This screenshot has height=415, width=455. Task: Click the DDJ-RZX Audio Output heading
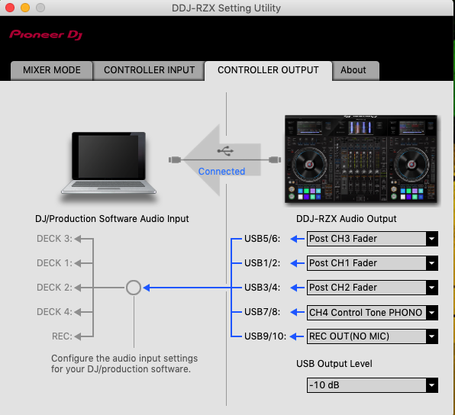pos(346,219)
